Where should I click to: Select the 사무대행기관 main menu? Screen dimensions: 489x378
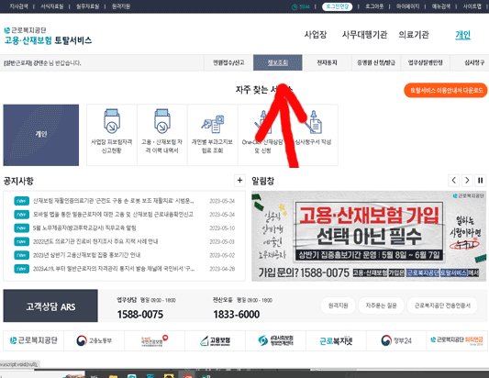[364, 34]
